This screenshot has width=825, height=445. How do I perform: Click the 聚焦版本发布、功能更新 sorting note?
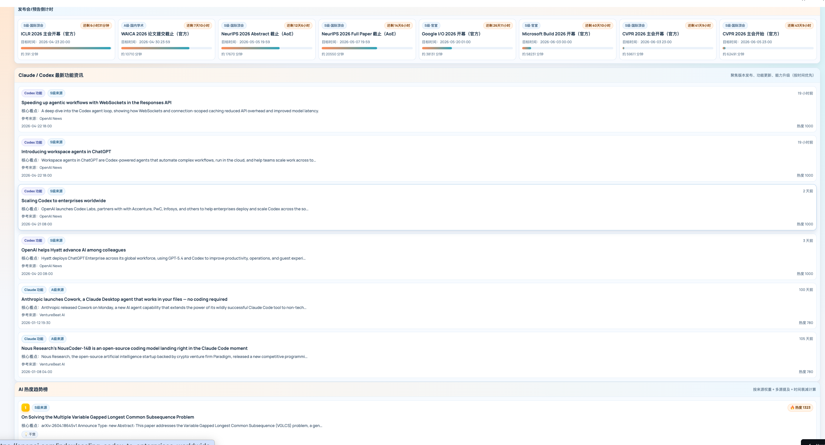(x=772, y=75)
